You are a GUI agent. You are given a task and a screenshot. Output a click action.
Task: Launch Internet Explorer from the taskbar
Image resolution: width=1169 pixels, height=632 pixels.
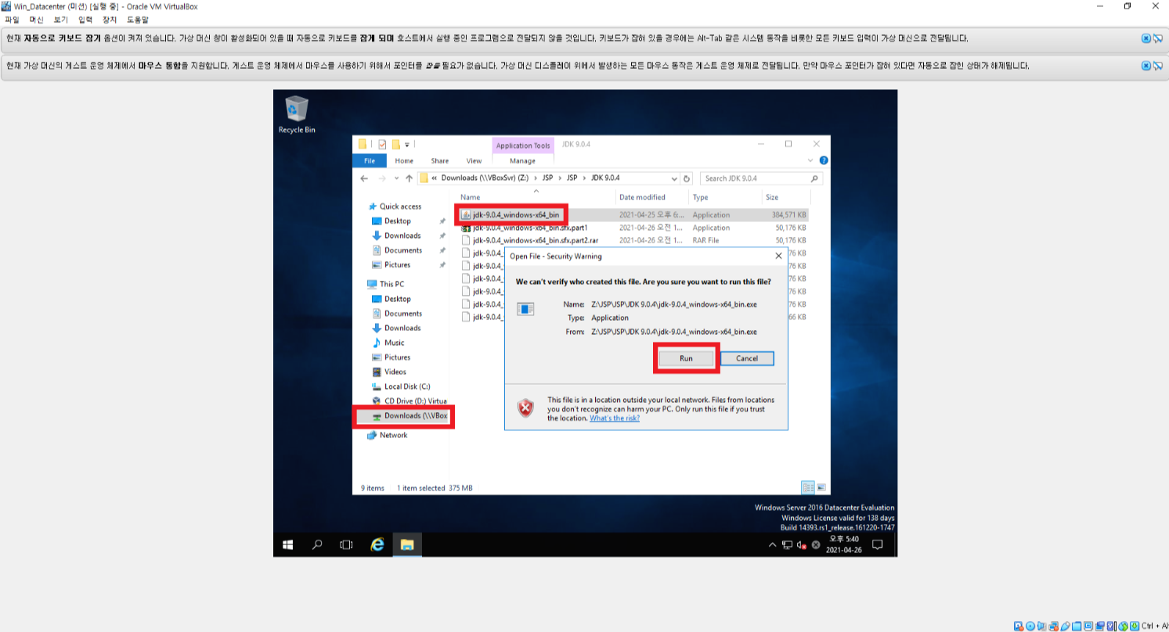pos(377,544)
